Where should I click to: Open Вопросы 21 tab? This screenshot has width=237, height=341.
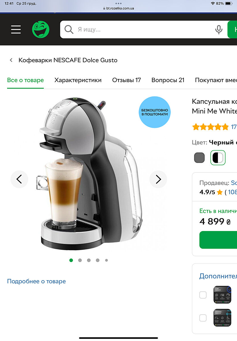(x=168, y=80)
